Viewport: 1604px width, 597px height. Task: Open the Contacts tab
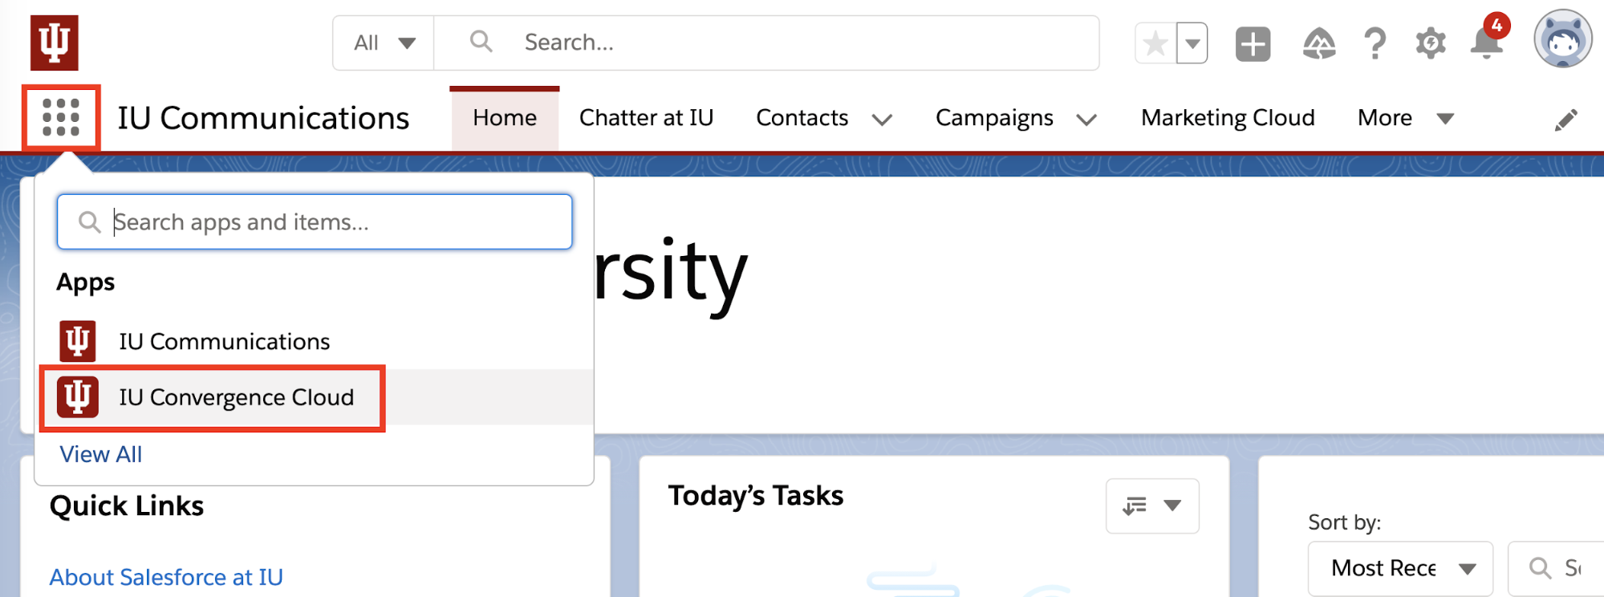[802, 118]
